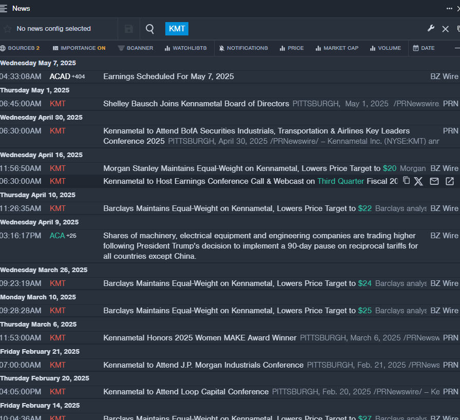The image size is (460, 420).
Task: Open the Volume filter
Action: (x=386, y=48)
